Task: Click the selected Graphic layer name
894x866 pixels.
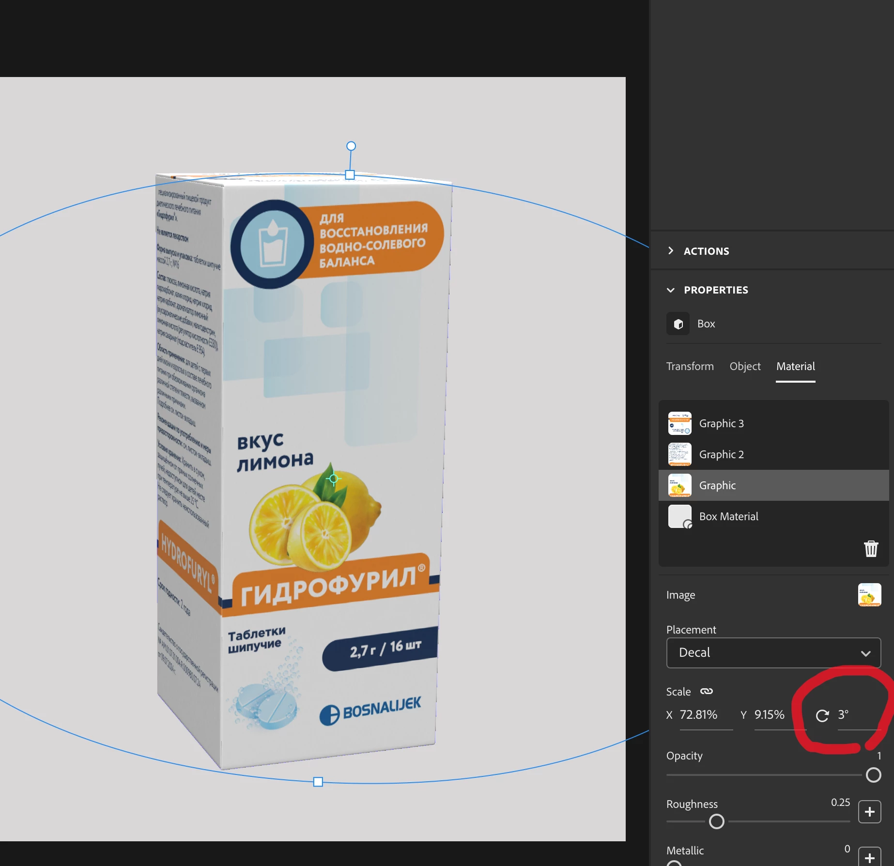Action: click(717, 485)
